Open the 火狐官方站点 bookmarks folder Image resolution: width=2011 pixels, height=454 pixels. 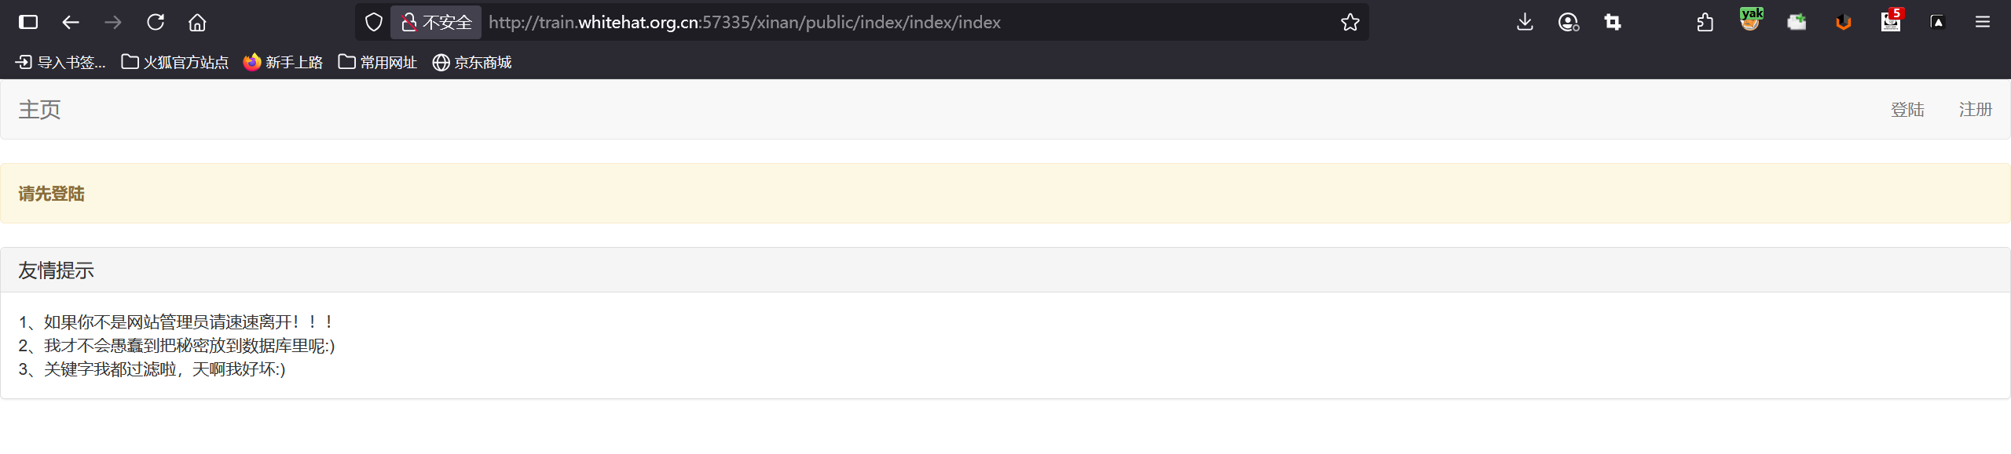(174, 62)
